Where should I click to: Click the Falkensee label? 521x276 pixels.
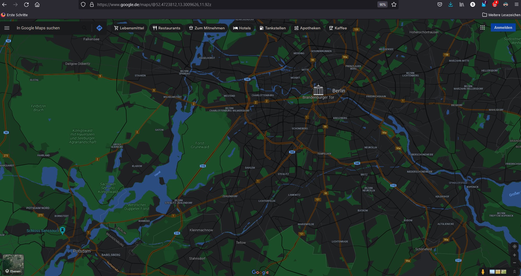tap(91, 39)
